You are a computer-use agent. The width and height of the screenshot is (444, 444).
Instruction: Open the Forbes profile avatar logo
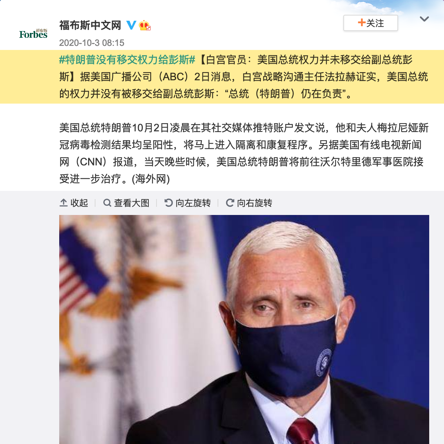pyautogui.click(x=33, y=34)
